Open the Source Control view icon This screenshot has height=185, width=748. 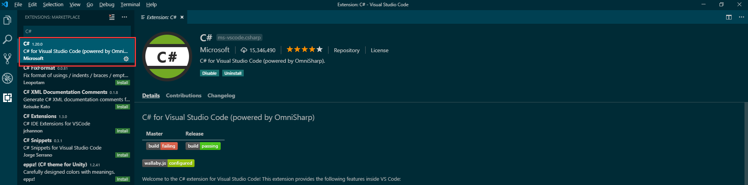tap(7, 58)
